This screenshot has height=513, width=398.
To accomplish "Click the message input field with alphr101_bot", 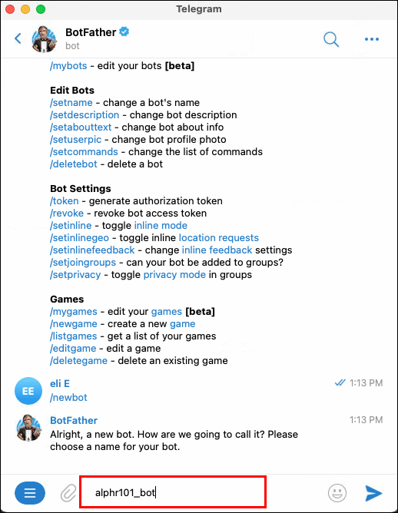I will click(x=173, y=492).
